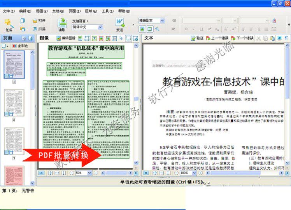The width and height of the screenshot is (291, 210).
Task: Open the text pane 100% zoom dropdown
Action: click(194, 173)
